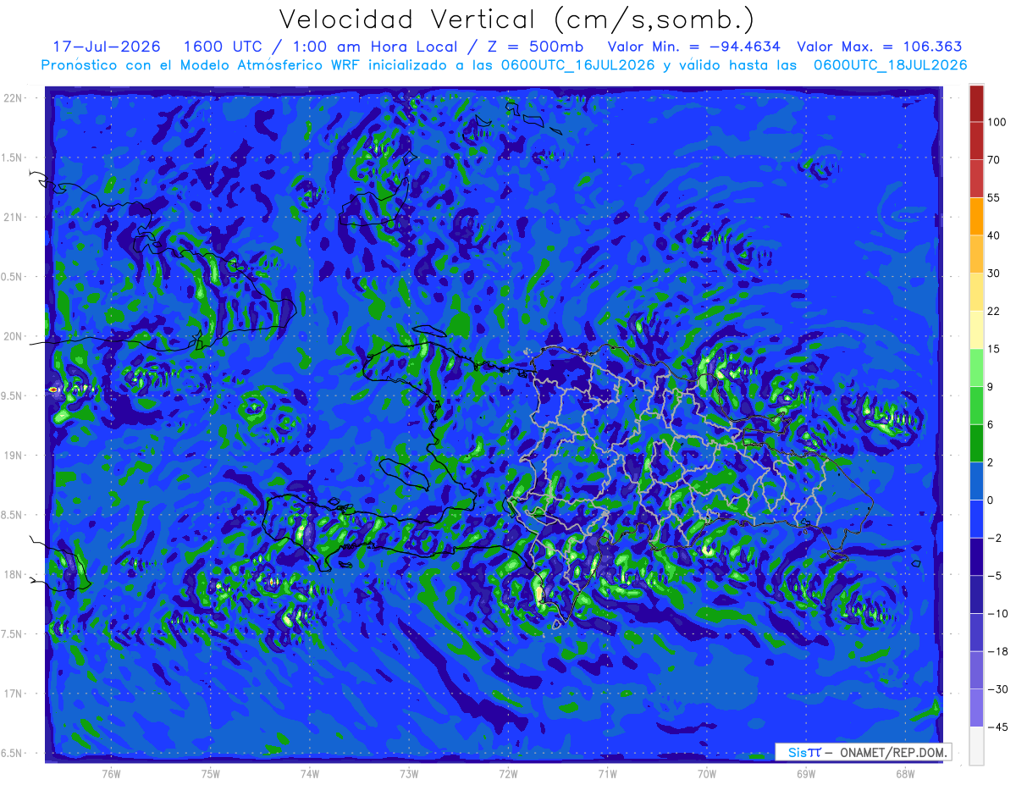Click the "Valor Min. = -94.4634" text
Image resolution: width=1016 pixels, height=785 pixels.
click(x=694, y=47)
